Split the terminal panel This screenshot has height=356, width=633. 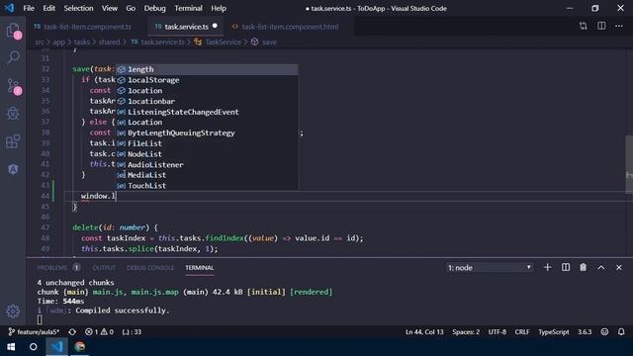click(x=566, y=267)
